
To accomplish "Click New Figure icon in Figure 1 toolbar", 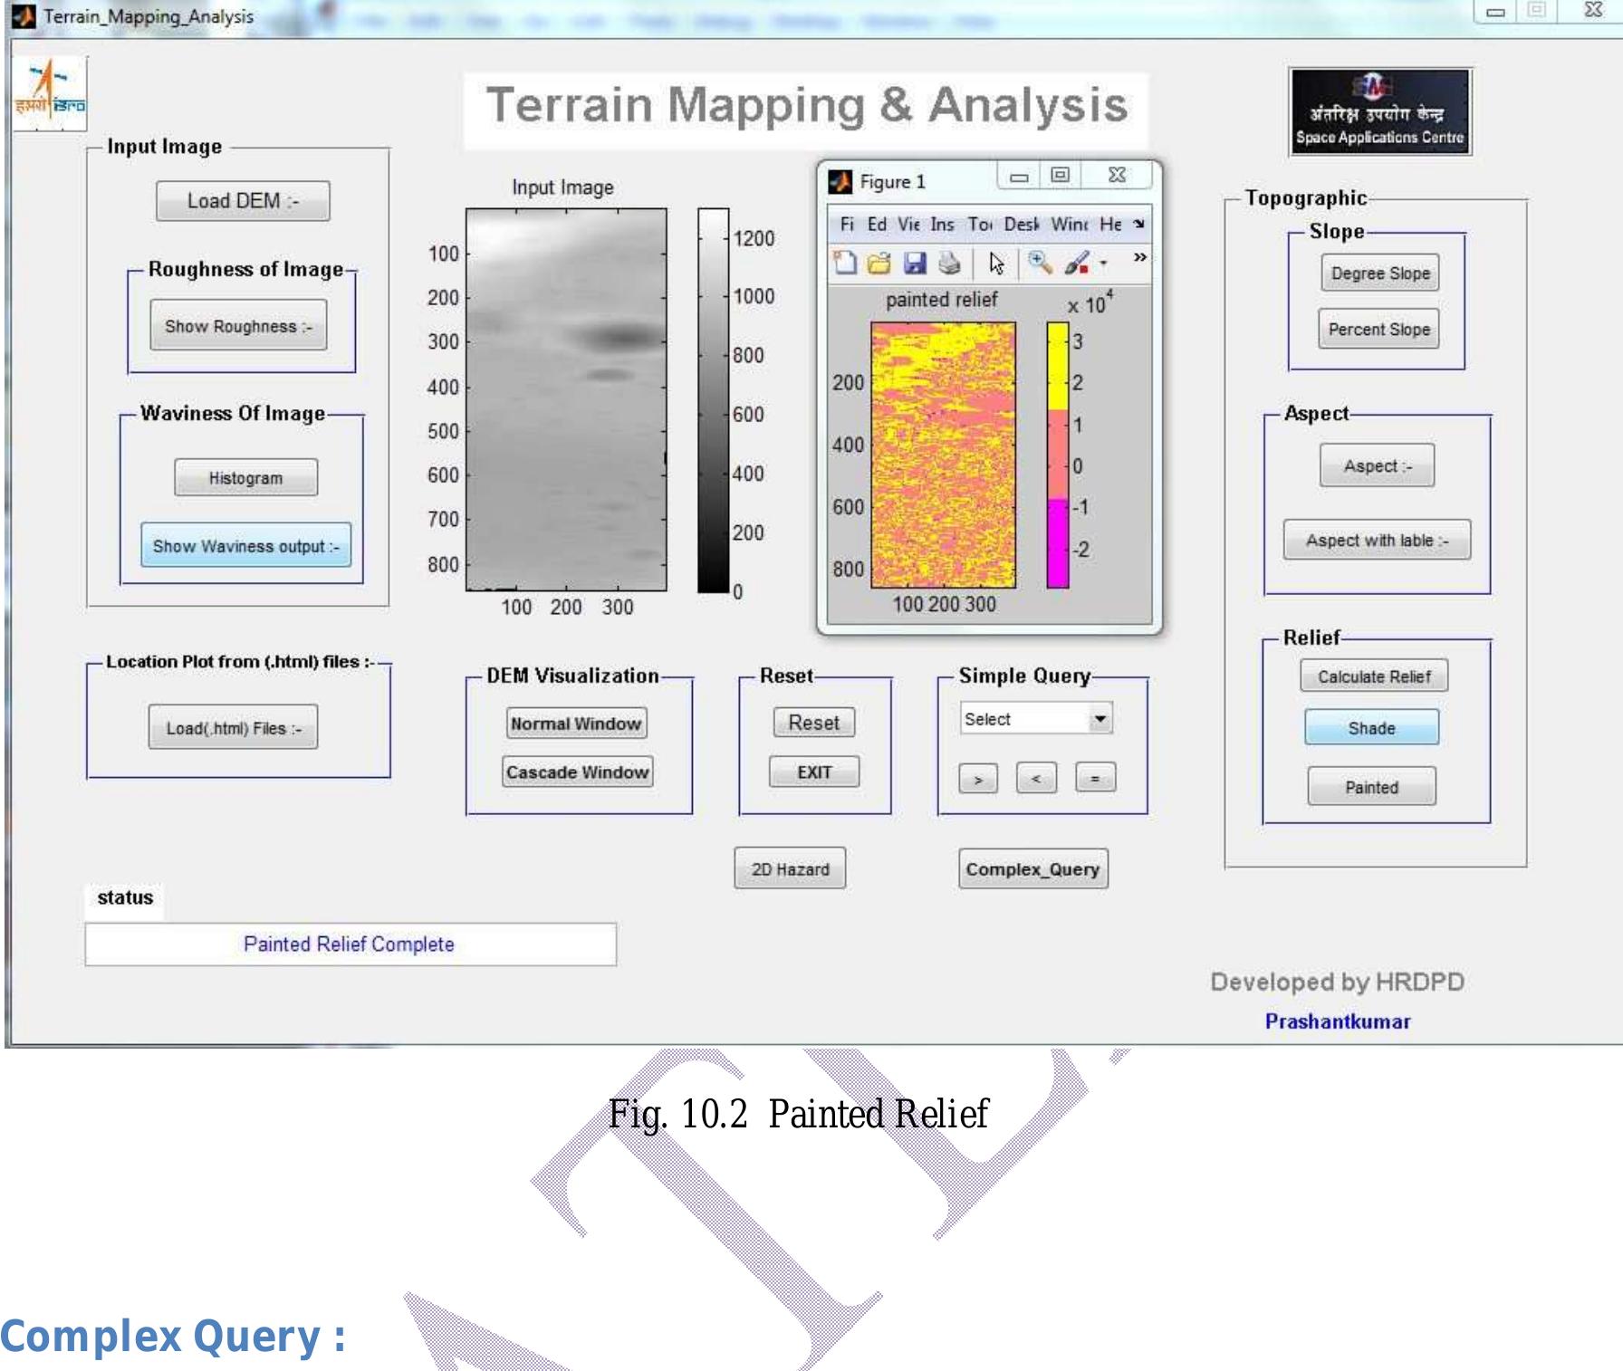I will pyautogui.click(x=845, y=264).
